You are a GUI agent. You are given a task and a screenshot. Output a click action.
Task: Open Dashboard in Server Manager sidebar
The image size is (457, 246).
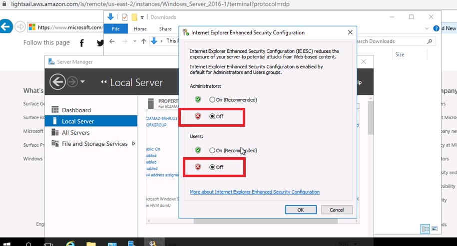click(x=76, y=110)
